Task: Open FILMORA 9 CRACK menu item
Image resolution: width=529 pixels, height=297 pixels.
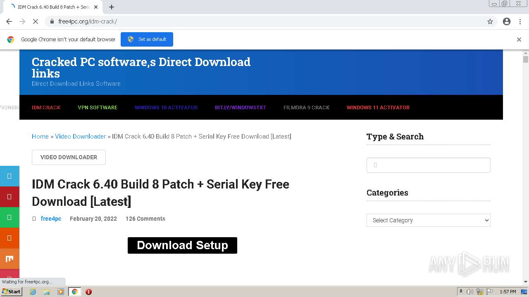Action: (307, 107)
